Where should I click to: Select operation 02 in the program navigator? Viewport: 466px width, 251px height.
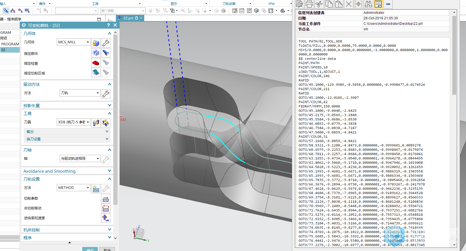(x=10, y=50)
